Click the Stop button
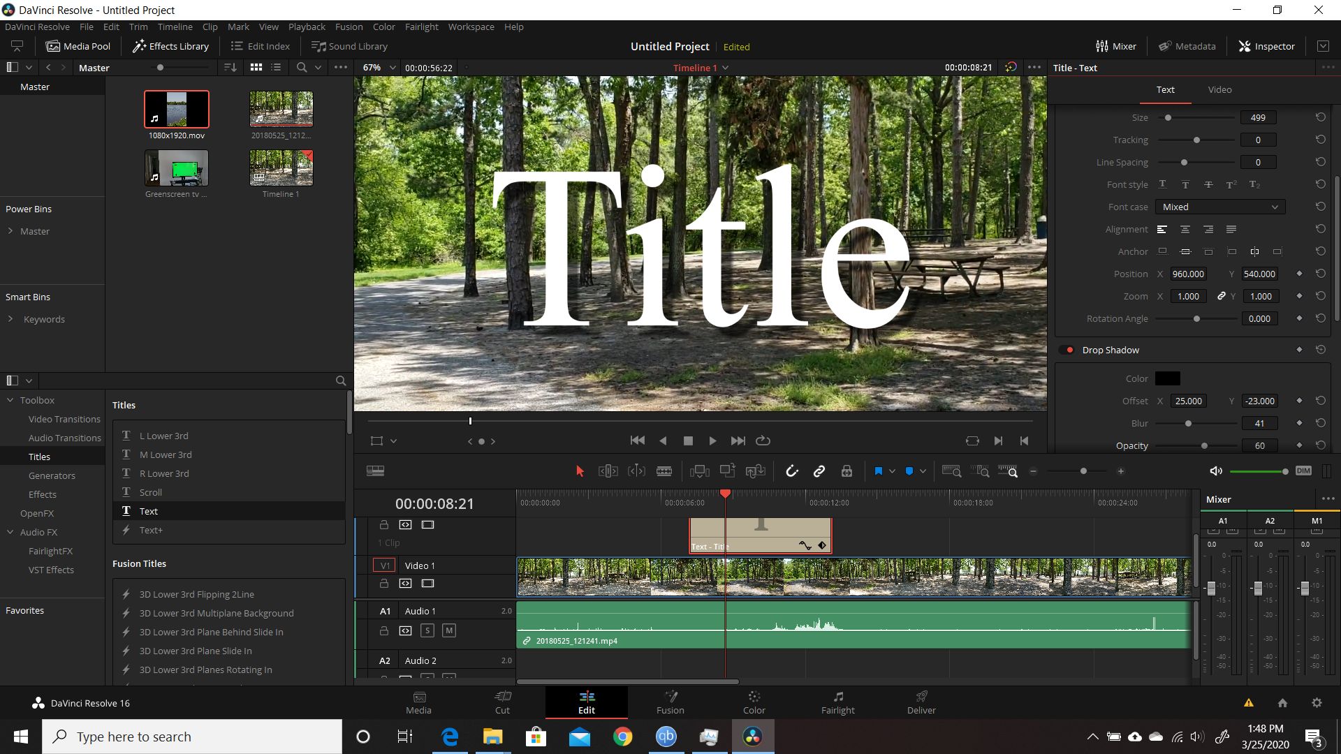This screenshot has height=754, width=1341. point(688,441)
